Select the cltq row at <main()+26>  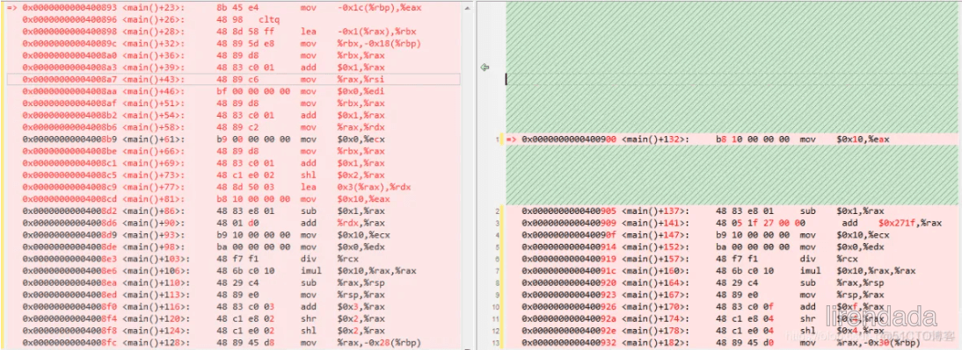pyautogui.click(x=233, y=19)
